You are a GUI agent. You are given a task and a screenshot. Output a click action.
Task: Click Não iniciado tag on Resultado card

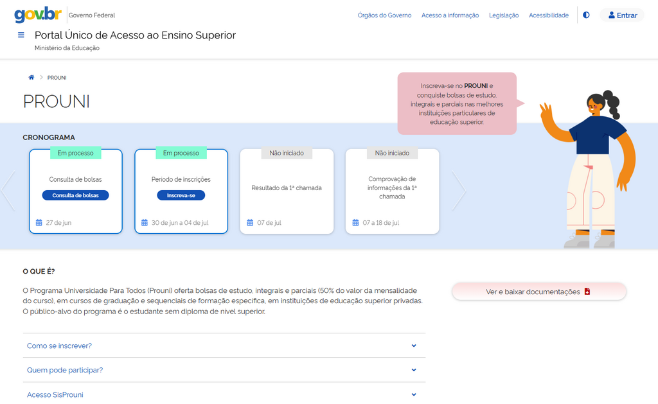(287, 153)
